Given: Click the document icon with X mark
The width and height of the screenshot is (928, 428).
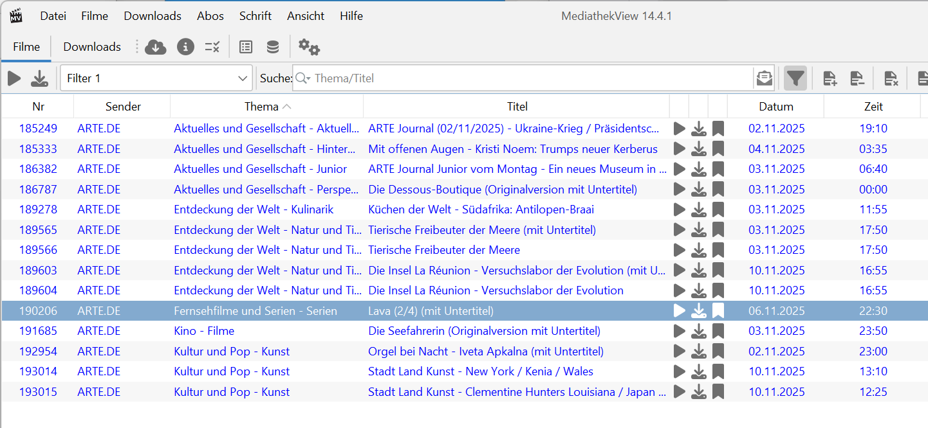Looking at the screenshot, I should click(x=891, y=78).
